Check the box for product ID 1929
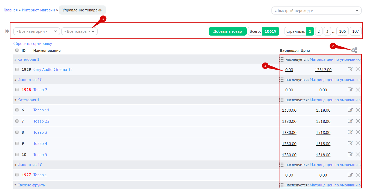The width and height of the screenshot is (365, 189). click(17, 70)
